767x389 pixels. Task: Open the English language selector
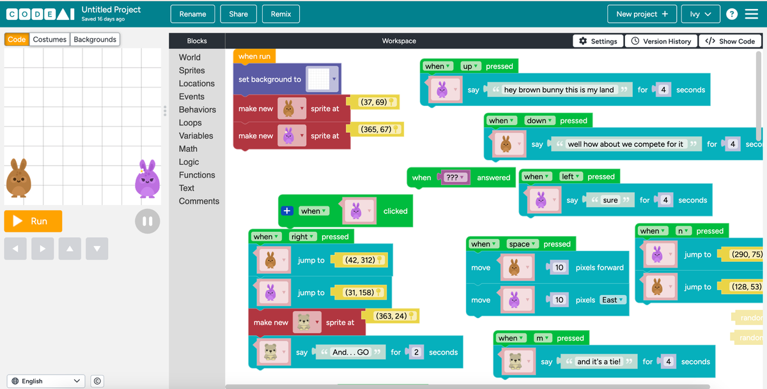[x=46, y=381]
